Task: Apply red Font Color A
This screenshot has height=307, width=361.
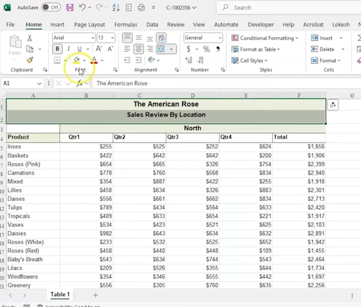Action: (x=94, y=60)
